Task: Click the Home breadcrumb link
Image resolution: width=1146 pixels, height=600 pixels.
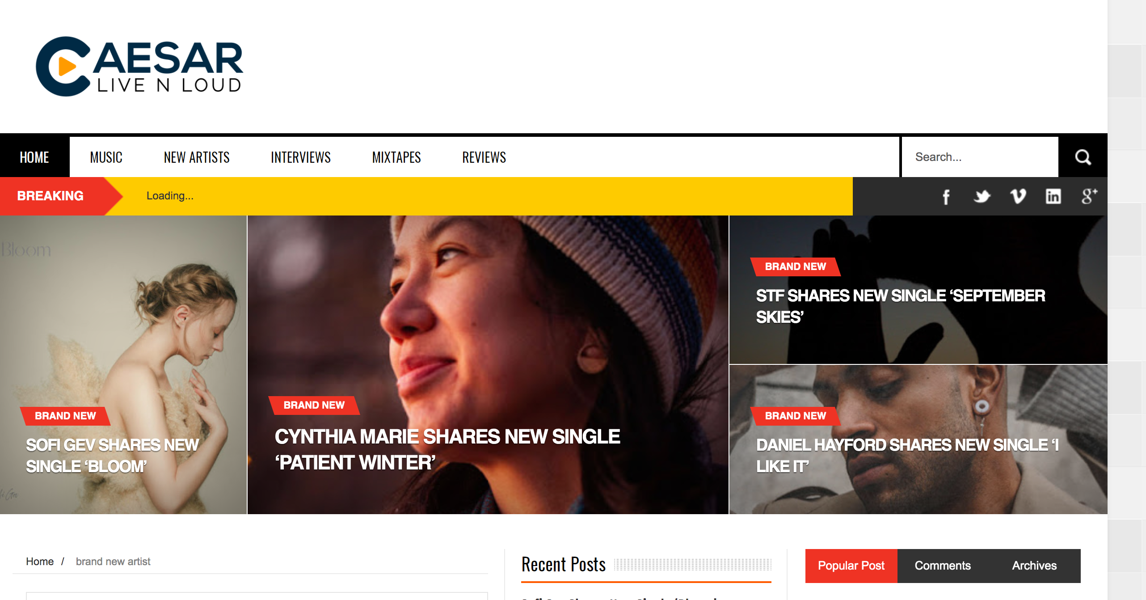Action: 40,562
